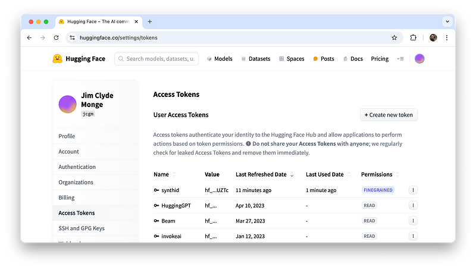The height and width of the screenshot is (270, 476).
Task: Click the Hugging Face logo emoji
Action: pyautogui.click(x=57, y=58)
